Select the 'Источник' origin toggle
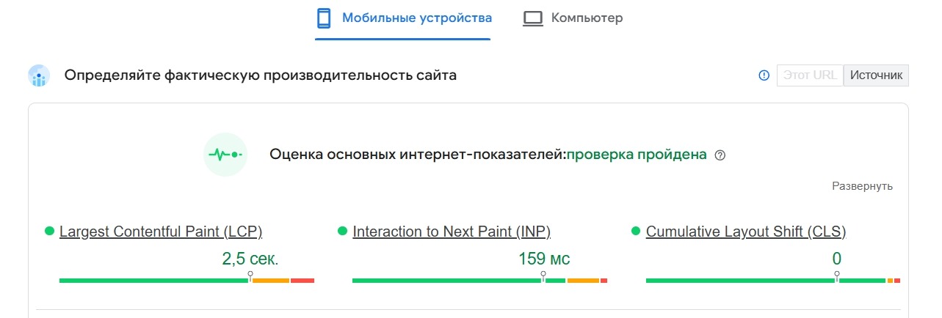The height and width of the screenshot is (318, 942). (876, 75)
